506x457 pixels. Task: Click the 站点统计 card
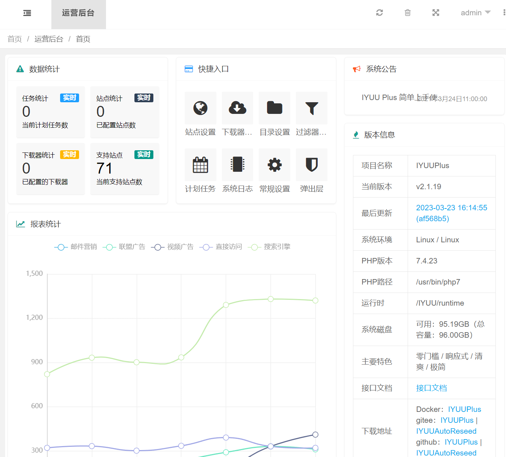pyautogui.click(x=125, y=112)
